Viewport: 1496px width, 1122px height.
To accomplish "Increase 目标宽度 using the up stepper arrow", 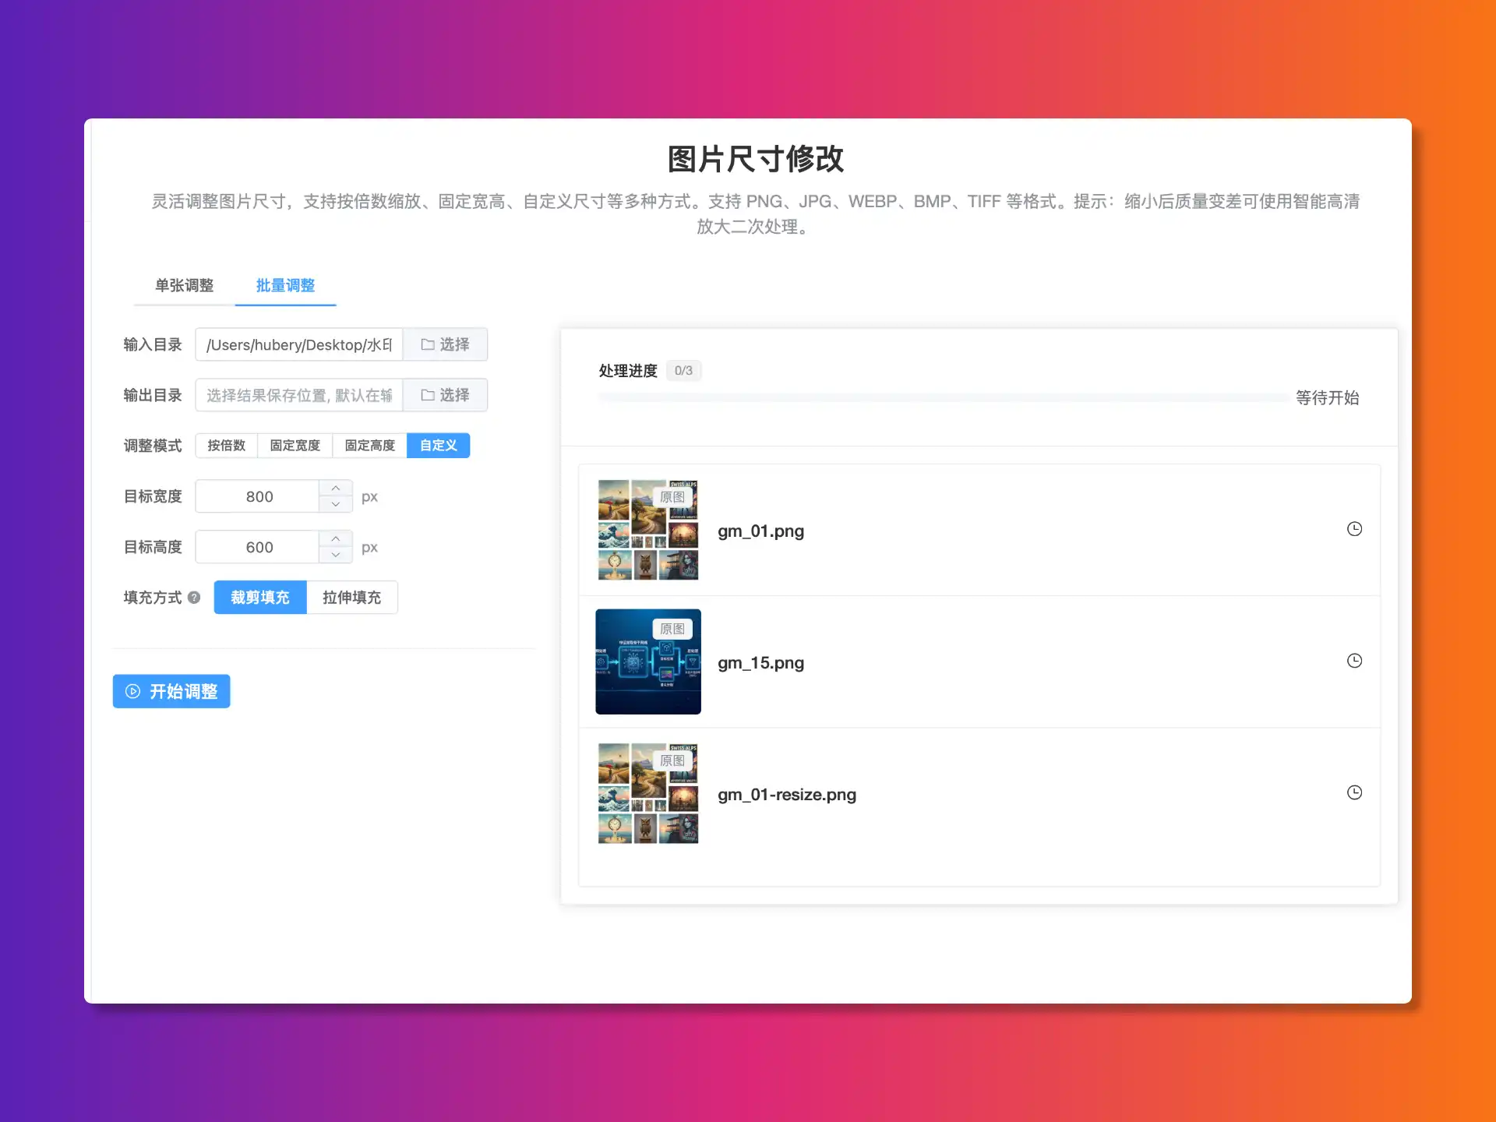I will tap(335, 489).
